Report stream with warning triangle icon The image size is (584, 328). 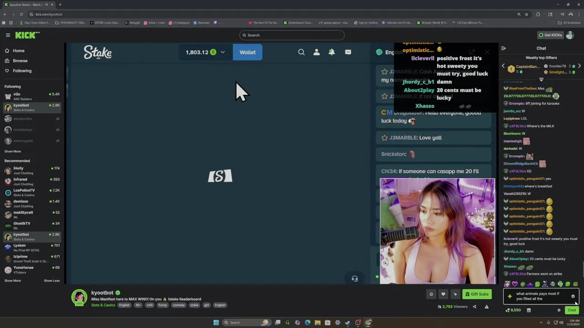[486, 307]
